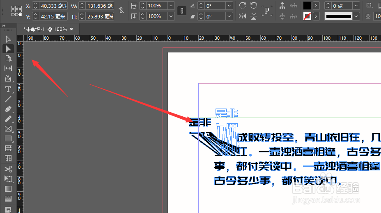Click the stroke weight stepper arrows
The height and width of the screenshot is (213, 381).
click(328, 6)
